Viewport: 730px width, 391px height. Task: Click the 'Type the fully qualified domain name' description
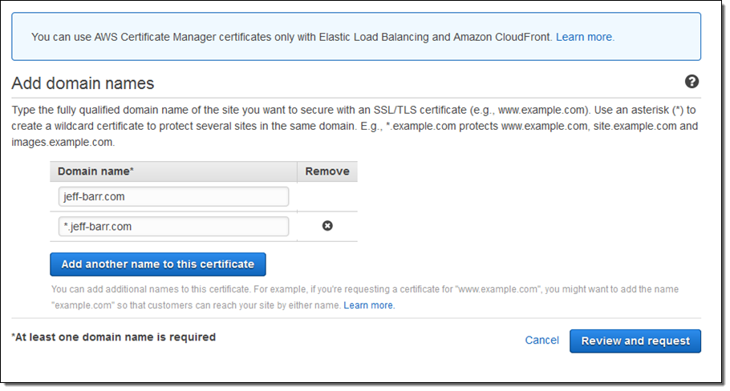tap(241, 110)
